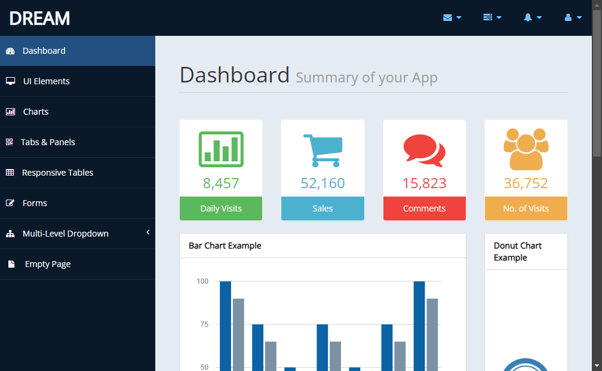Viewport: 602px width, 371px height.
Task: Open the user profile icon in header
Action: 568,17
